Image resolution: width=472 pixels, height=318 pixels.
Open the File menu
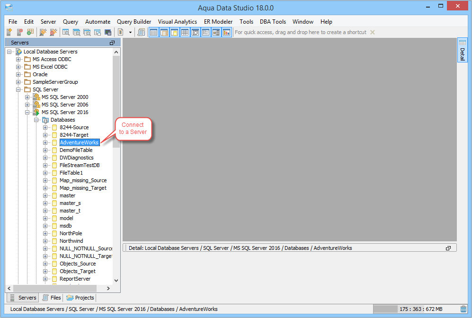click(x=13, y=22)
